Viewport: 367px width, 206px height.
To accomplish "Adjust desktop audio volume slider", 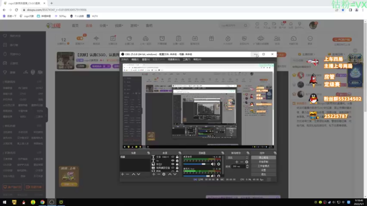I will click(x=197, y=164).
